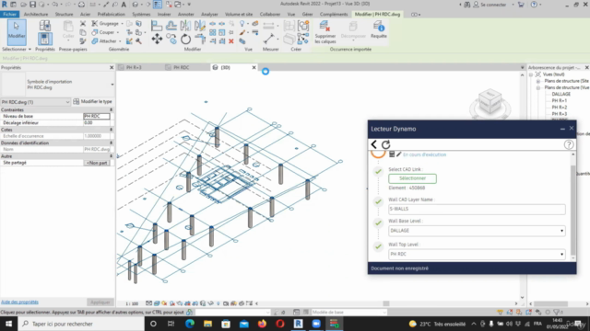The height and width of the screenshot is (331, 590).
Task: Toggle Site partagé Non part button
Action: [x=97, y=163]
